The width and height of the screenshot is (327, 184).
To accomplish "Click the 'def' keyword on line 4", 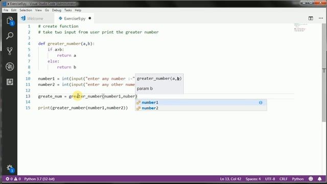I will click(41, 43).
